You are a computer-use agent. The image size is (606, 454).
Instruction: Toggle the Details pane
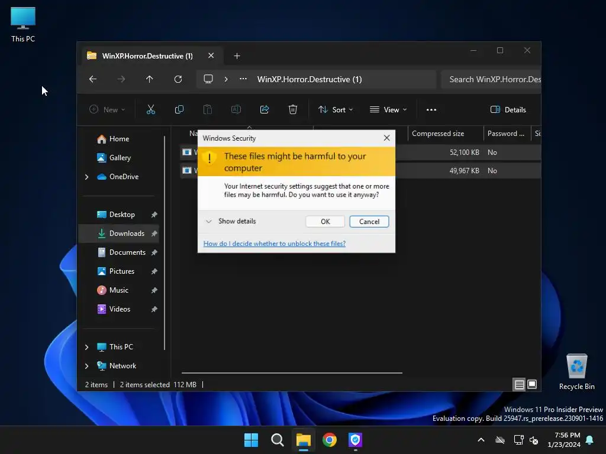(508, 109)
